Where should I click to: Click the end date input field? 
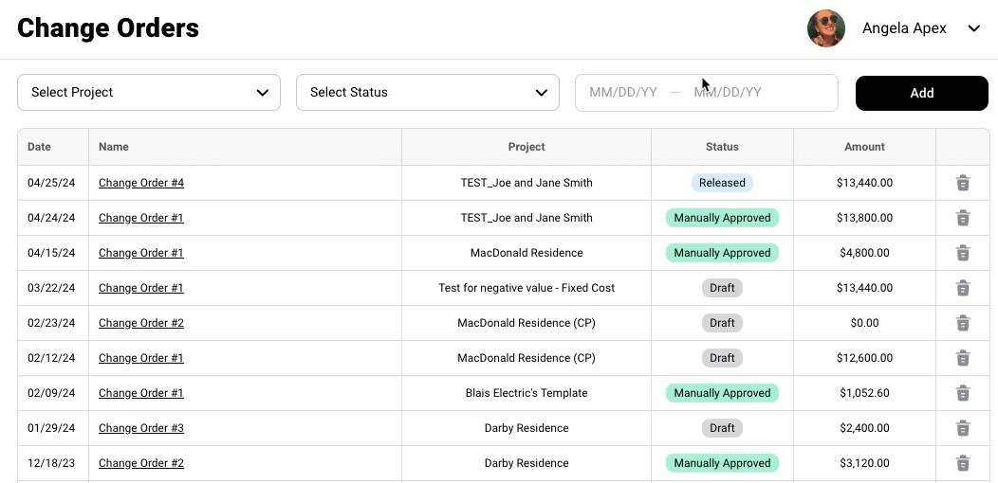[728, 92]
